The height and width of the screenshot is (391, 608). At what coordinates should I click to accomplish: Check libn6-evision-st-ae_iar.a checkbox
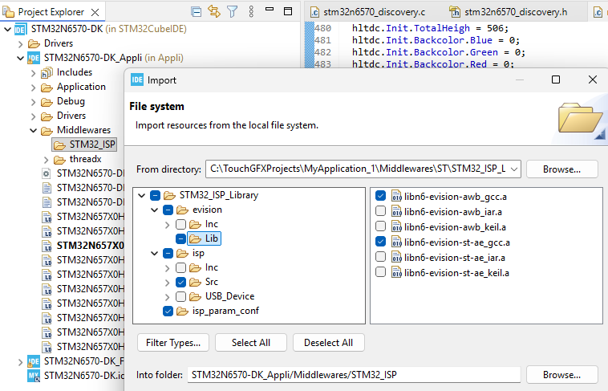[x=381, y=257]
